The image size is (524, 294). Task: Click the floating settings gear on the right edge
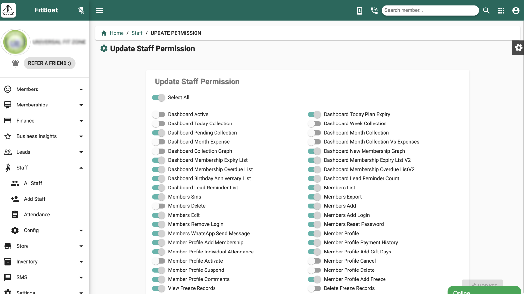[518, 48]
